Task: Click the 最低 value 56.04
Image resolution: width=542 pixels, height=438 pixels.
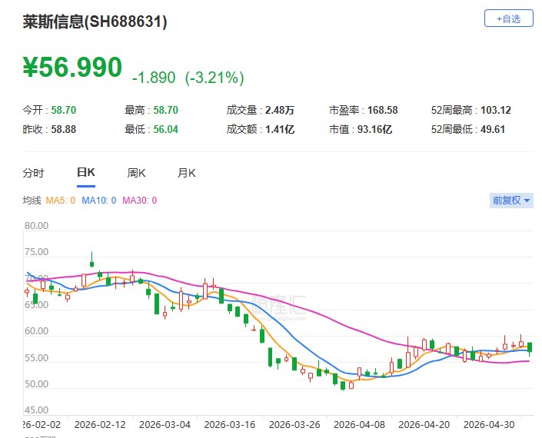Action: tap(165, 130)
